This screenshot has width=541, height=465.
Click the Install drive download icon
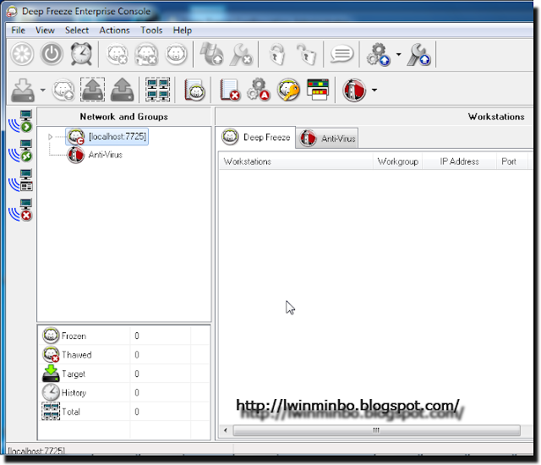coord(23,90)
